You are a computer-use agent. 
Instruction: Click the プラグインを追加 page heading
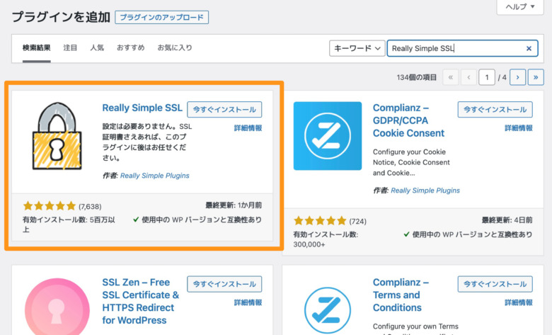point(61,17)
